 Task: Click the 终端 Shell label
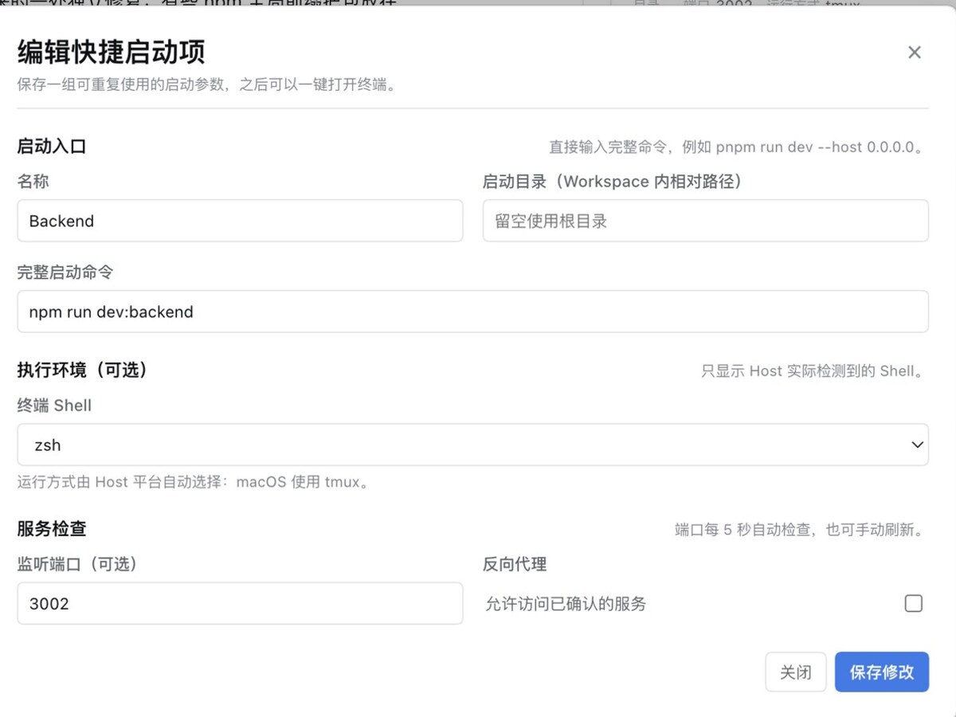pyautogui.click(x=54, y=406)
